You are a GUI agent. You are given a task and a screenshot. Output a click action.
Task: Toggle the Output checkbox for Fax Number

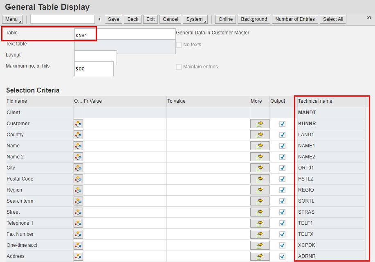click(282, 234)
